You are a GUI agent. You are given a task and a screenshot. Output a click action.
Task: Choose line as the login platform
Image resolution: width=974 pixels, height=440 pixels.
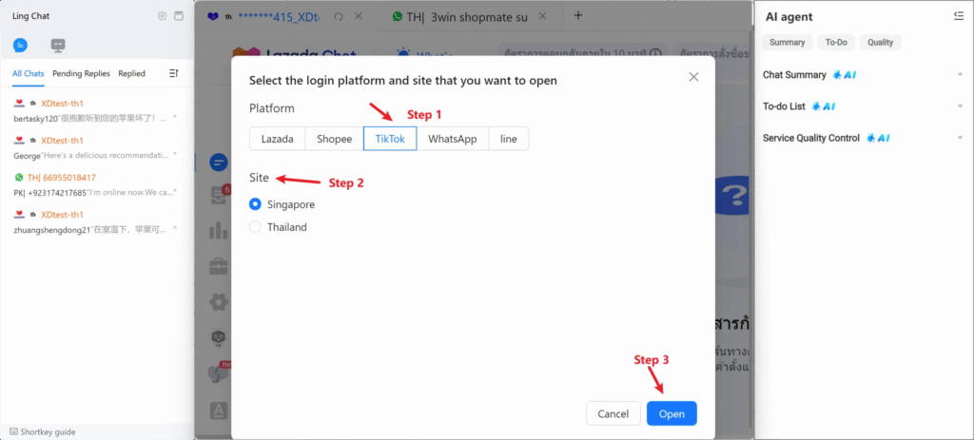point(508,139)
